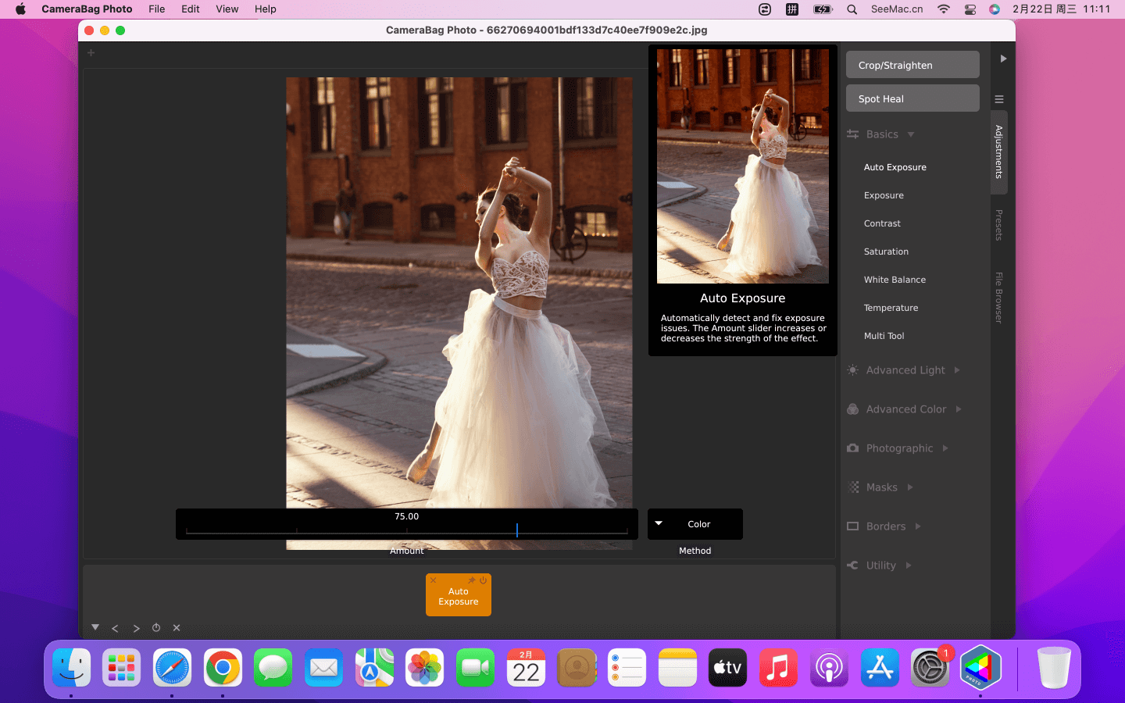Toggle all adjustments power icon in bottom tray
This screenshot has width=1125, height=703.
(x=156, y=628)
